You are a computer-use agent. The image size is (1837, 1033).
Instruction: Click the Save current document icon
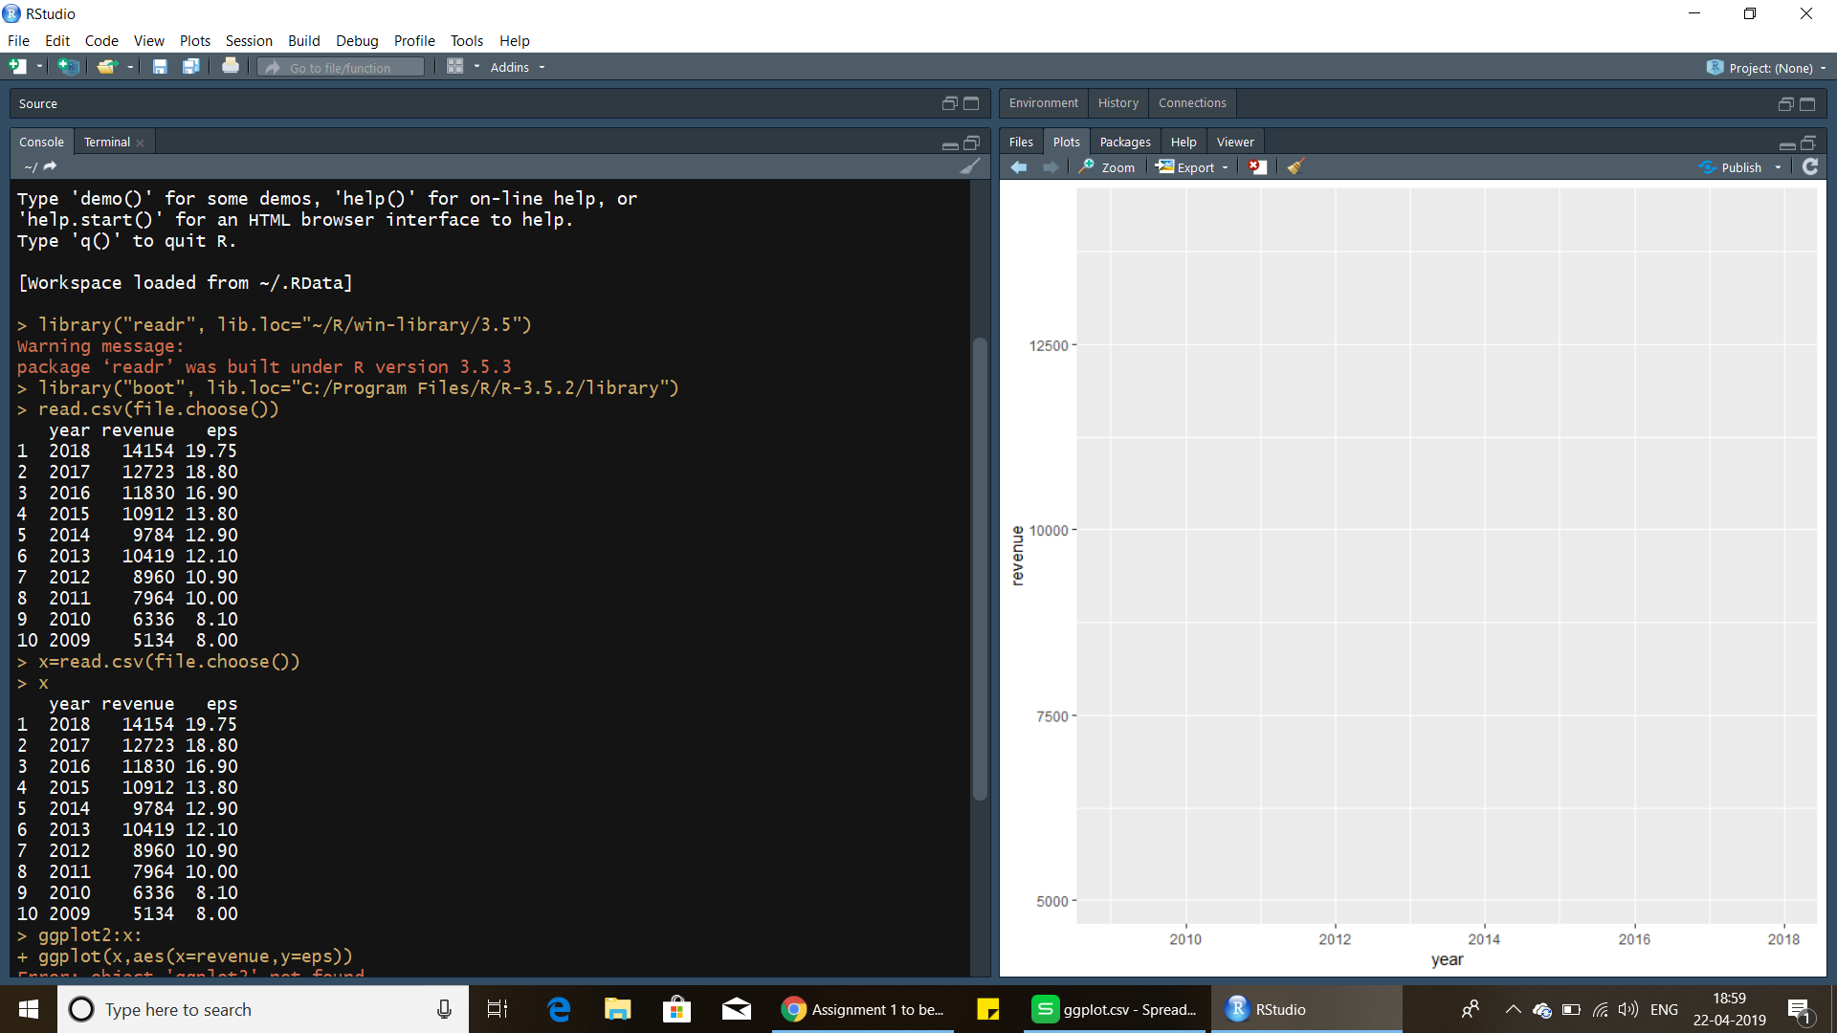click(x=160, y=67)
